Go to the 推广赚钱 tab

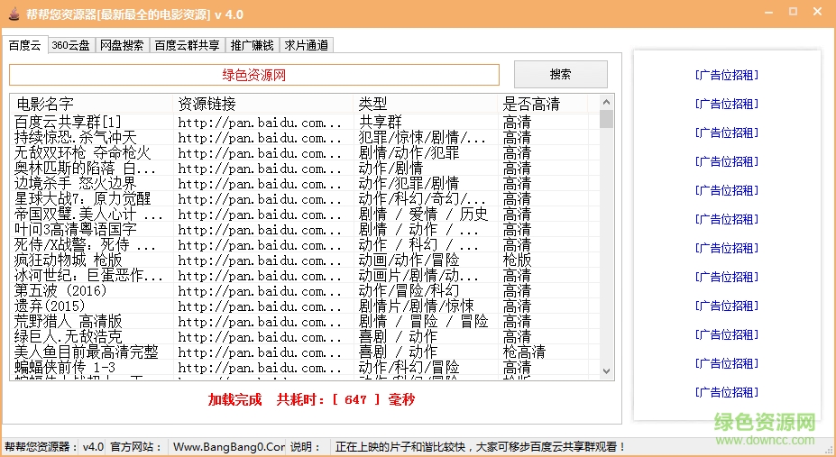[x=253, y=46]
